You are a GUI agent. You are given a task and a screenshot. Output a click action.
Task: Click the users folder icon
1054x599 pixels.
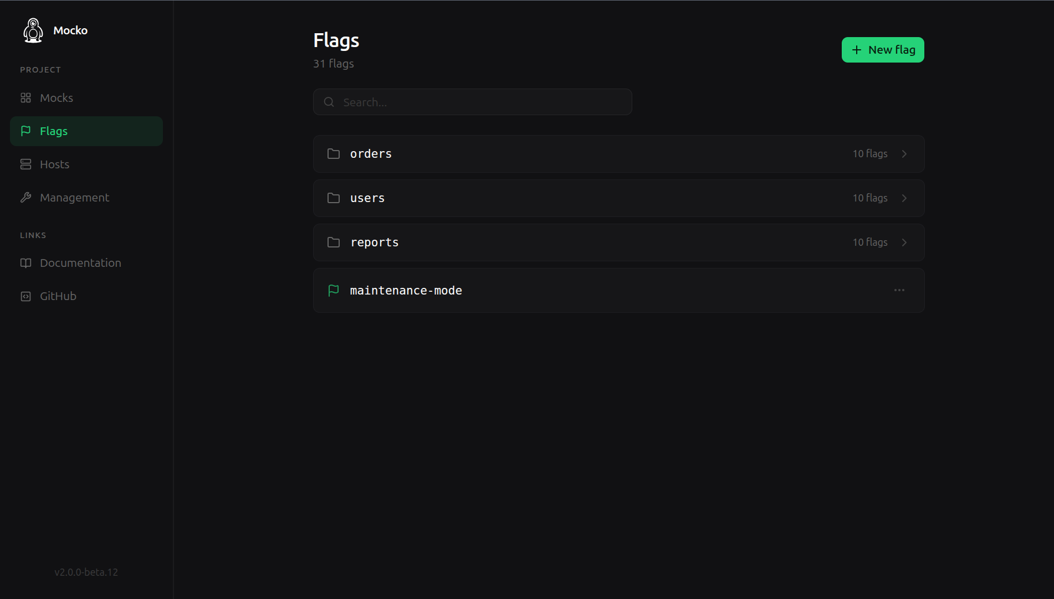click(334, 198)
